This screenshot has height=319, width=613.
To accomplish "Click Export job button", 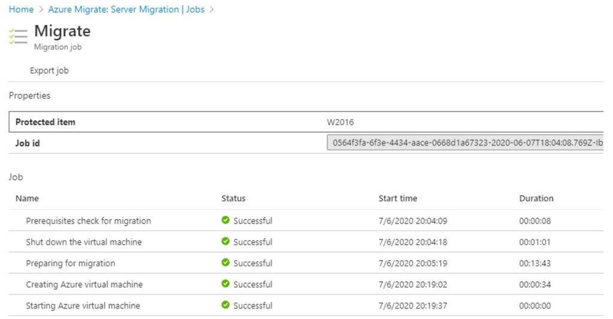I will pyautogui.click(x=49, y=71).
